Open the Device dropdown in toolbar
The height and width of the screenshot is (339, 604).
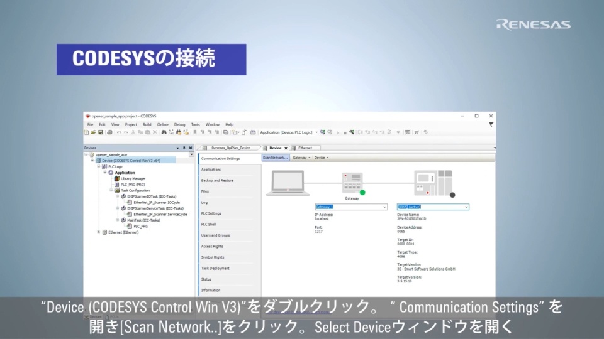[322, 158]
